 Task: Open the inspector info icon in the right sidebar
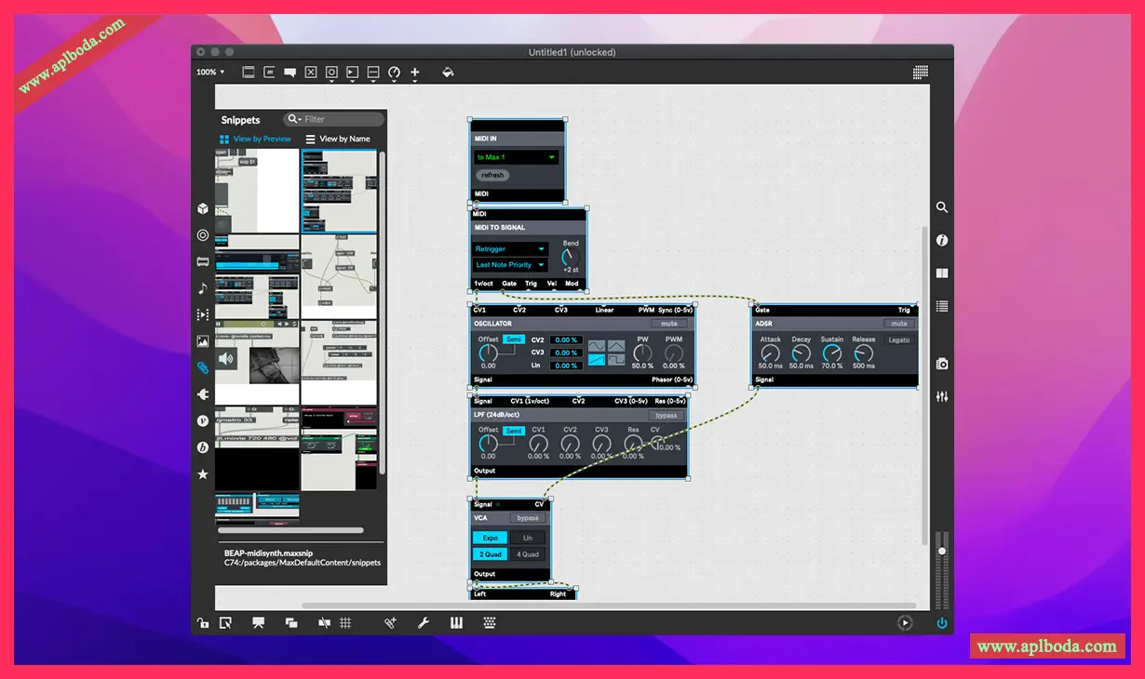click(x=942, y=241)
